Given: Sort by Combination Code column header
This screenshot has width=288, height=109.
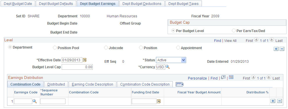Looking at the screenshot, I should [84, 92].
